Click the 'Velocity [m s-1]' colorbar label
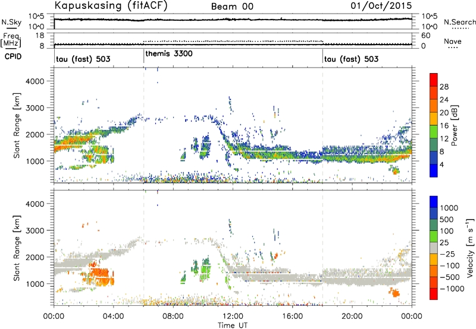Viewport: 476px width, 329px height. 470,248
